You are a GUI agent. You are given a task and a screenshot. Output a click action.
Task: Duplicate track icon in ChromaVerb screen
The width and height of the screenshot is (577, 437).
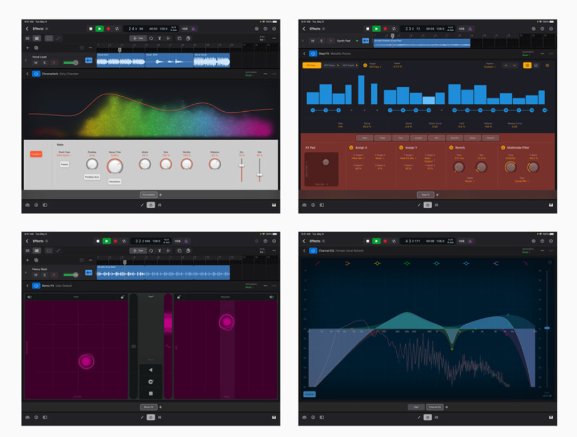click(36, 48)
